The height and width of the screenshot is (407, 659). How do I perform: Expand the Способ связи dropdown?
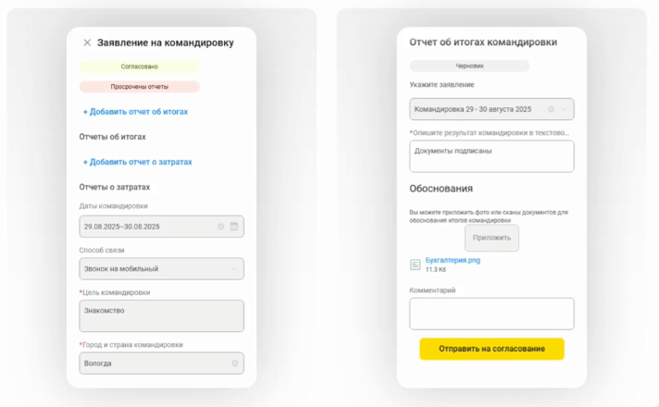pos(233,269)
